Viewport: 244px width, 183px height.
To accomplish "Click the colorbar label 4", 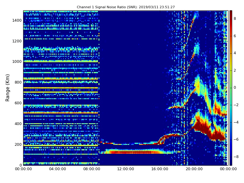I will click(235, 53).
